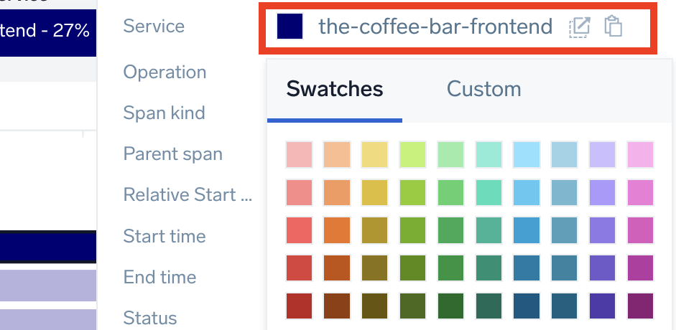Choose the lime green swatch in the second row
Screen dimensions: 676x330
pyautogui.click(x=413, y=192)
